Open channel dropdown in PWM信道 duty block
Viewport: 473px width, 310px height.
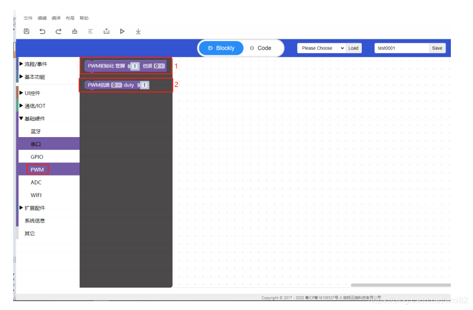[116, 85]
